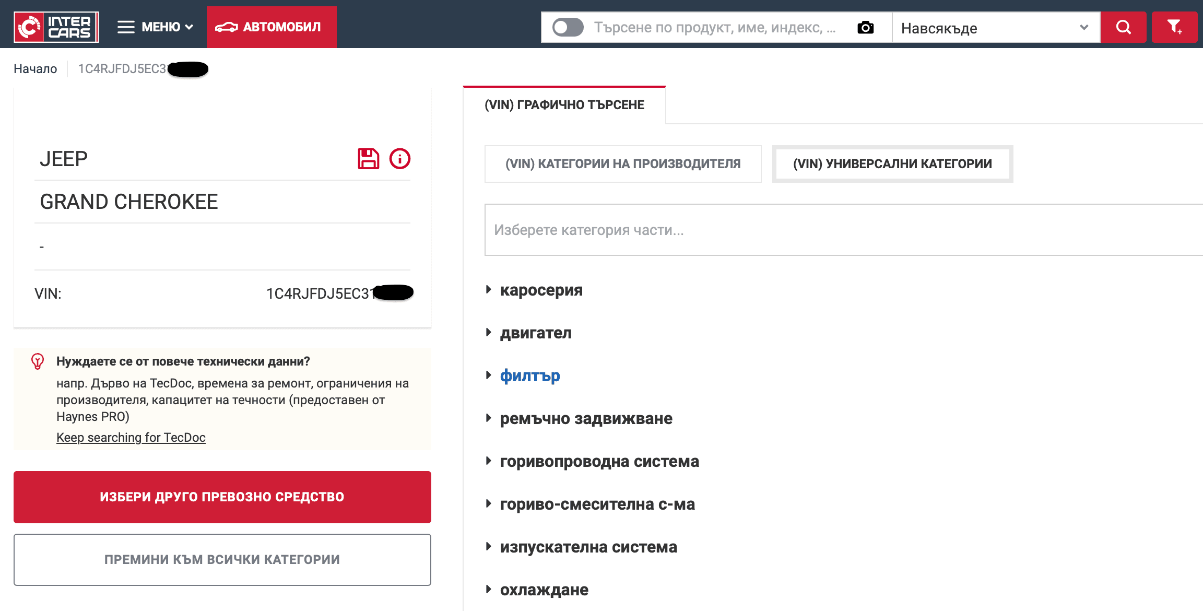Screen dimensions: 1203x611
Task: Open the гориво-смесителна с-ма label
Action: coord(597,504)
